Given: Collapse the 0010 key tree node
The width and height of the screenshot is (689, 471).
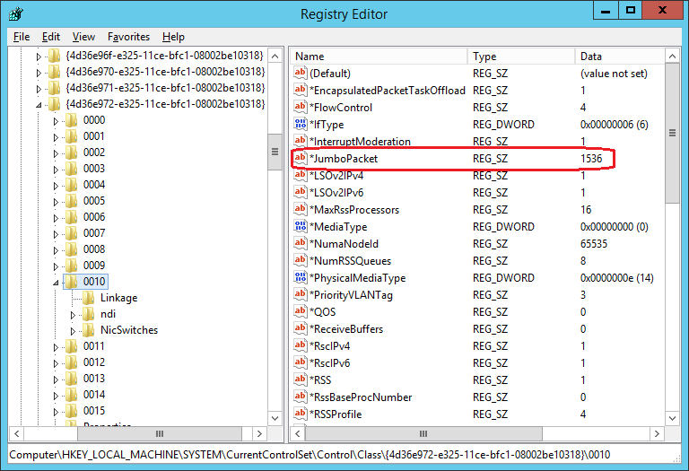Looking at the screenshot, I should point(56,282).
